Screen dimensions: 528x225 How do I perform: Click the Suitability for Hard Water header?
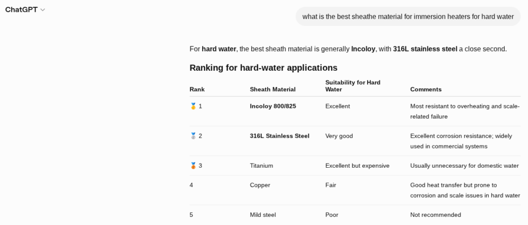point(353,86)
